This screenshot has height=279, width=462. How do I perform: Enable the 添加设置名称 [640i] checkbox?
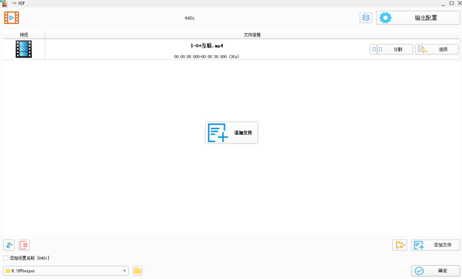pyautogui.click(x=5, y=258)
